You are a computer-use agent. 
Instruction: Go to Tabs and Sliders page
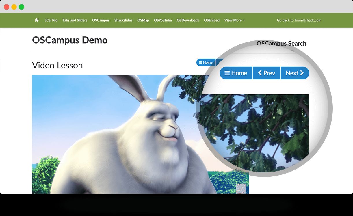click(75, 20)
